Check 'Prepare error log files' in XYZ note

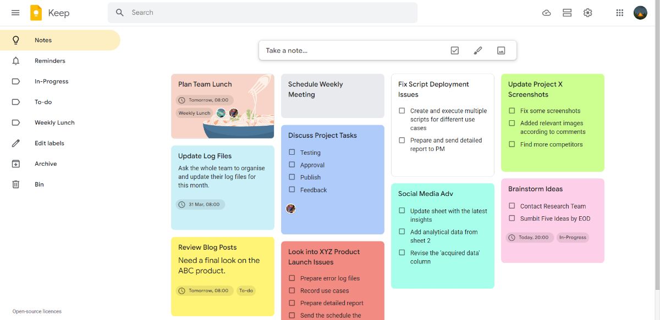pyautogui.click(x=292, y=278)
